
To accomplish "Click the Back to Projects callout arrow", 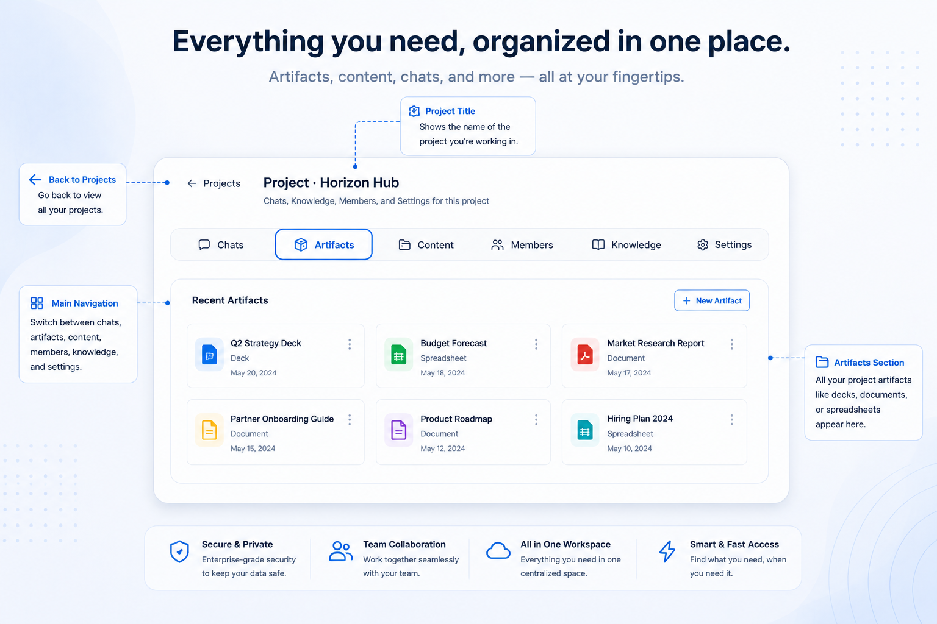I will coord(35,179).
